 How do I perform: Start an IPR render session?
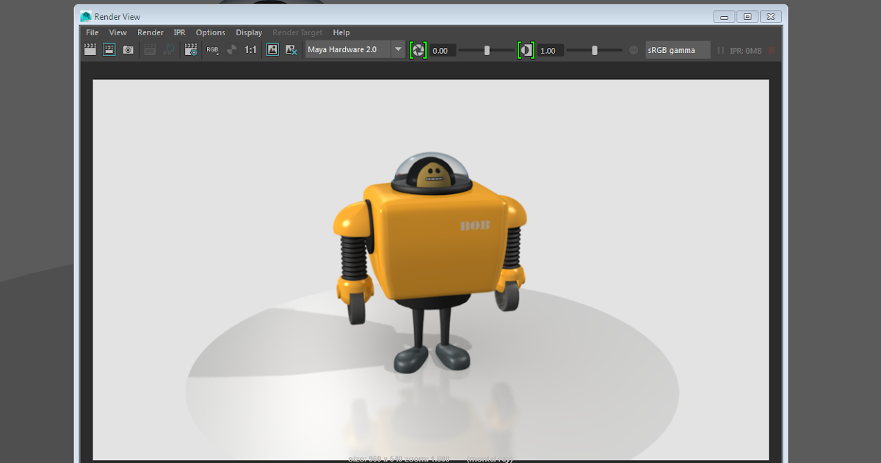pyautogui.click(x=149, y=49)
